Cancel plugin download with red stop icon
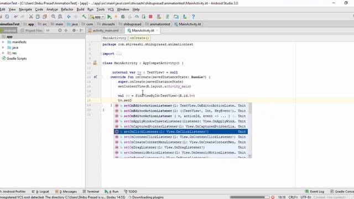 tap(273, 197)
